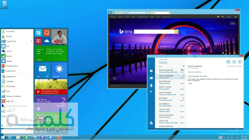Image resolution: width=249 pixels, height=140 pixels.
Task: Click the Windows Start button on taskbar
Action: coord(3,137)
